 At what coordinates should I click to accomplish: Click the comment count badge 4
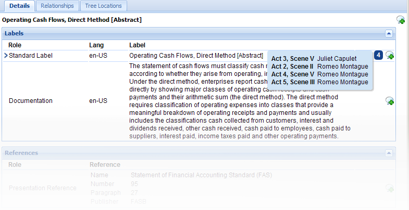pos(378,55)
